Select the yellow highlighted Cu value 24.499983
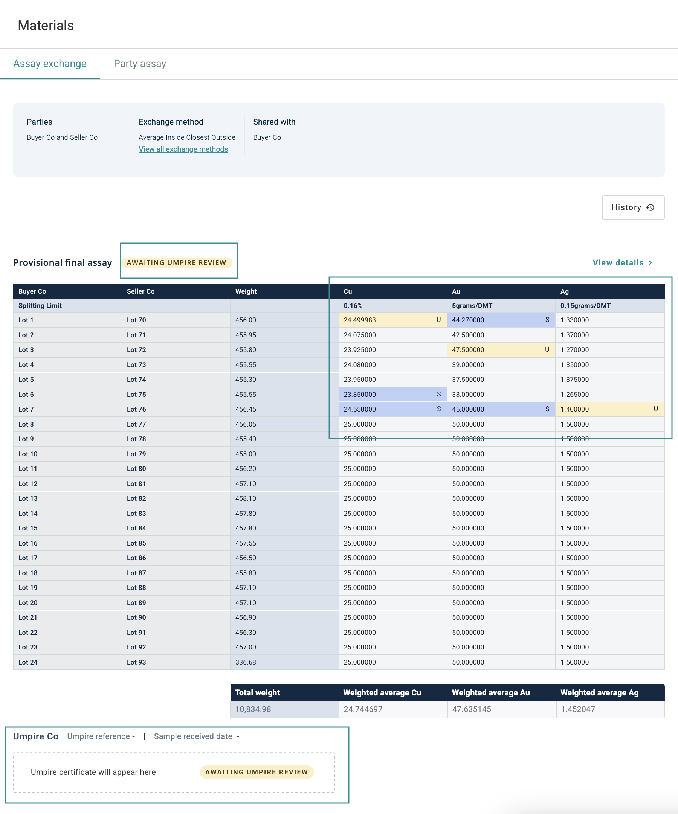The height and width of the screenshot is (814, 678). [x=360, y=320]
